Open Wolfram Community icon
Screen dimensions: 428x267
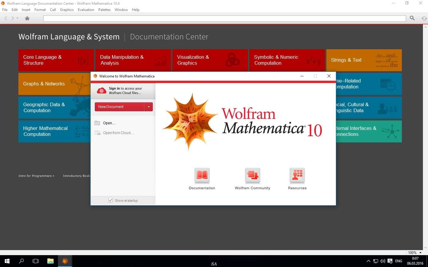click(253, 175)
